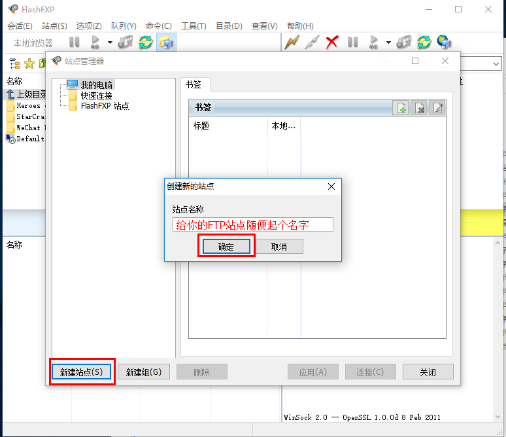Viewport: 506px width, 437px height.
Task: Select the 书签 tab in site manager
Action: click(195, 84)
